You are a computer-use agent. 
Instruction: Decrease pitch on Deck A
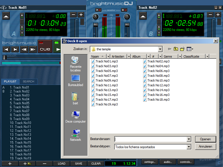(x=73, y=15)
